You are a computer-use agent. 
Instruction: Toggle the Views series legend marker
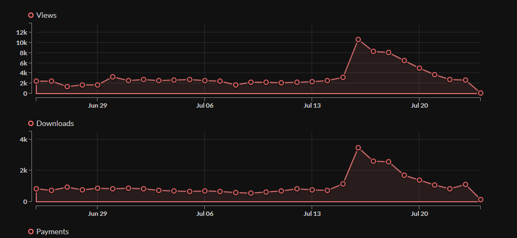[x=31, y=15]
